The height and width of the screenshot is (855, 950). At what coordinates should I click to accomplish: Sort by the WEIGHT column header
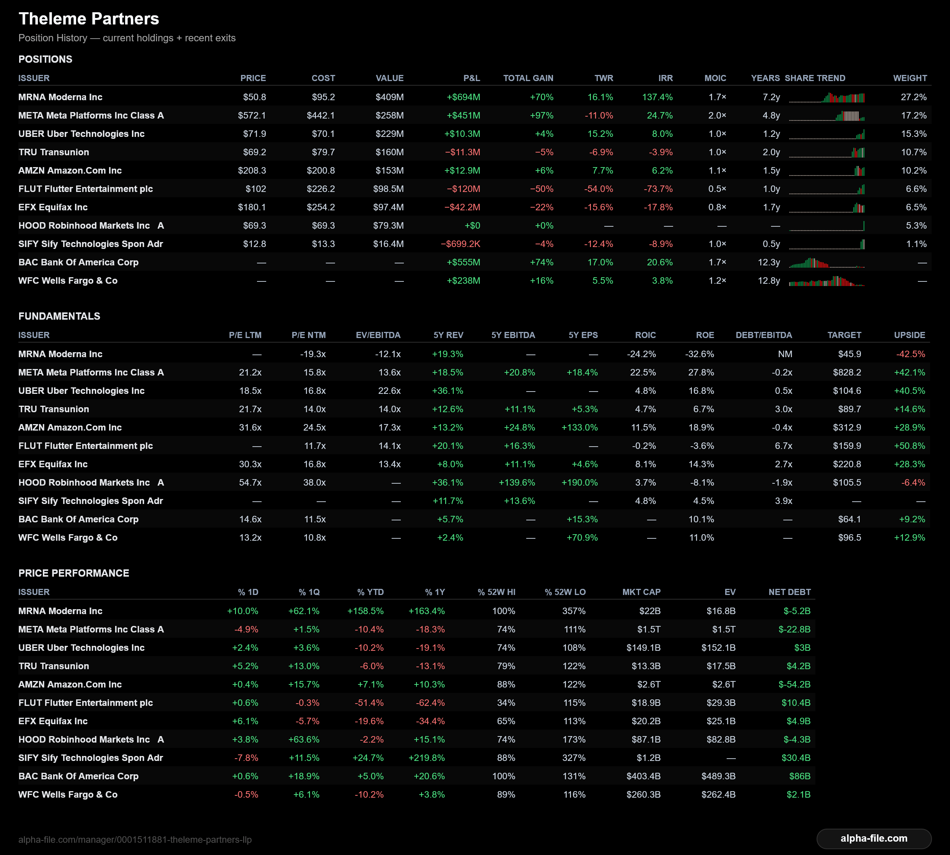(x=910, y=78)
